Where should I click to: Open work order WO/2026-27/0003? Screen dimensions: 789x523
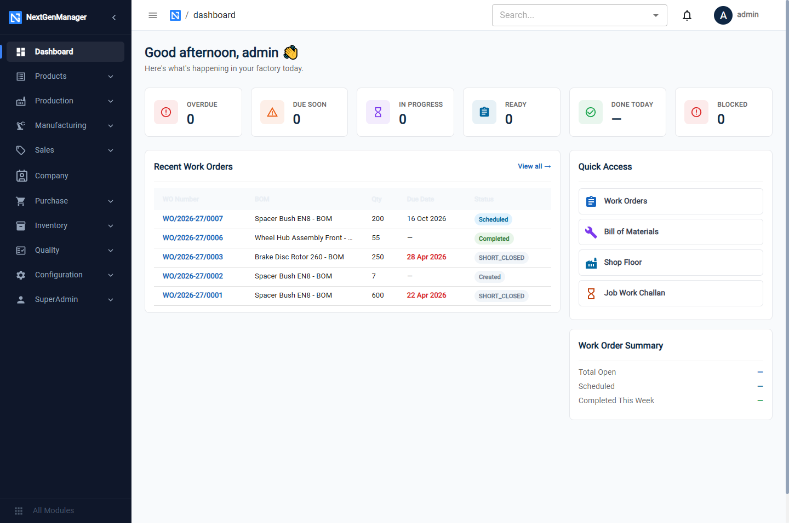(193, 257)
